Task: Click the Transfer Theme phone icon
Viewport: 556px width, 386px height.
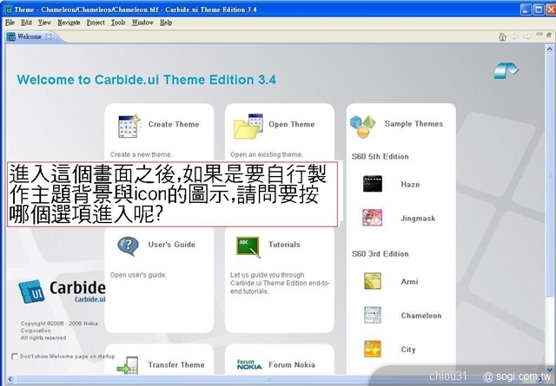Action: tap(128, 365)
